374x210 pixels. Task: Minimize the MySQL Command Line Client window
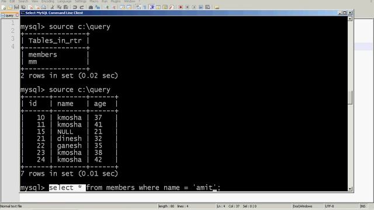pos(340,13)
